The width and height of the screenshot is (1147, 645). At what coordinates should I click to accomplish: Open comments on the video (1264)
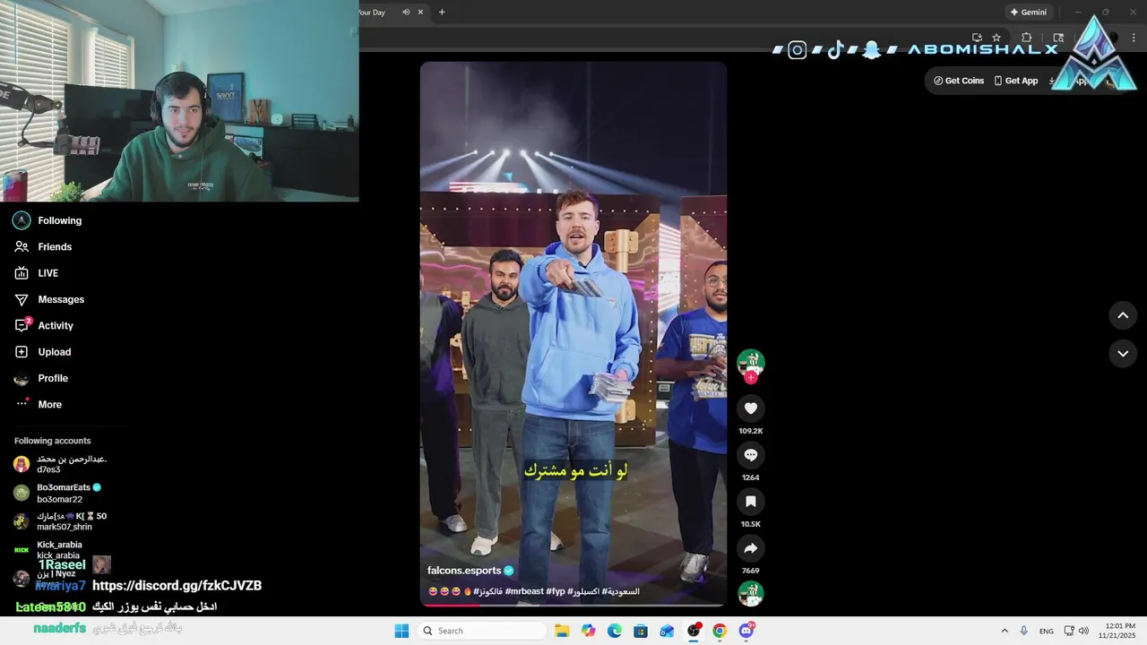tap(751, 455)
